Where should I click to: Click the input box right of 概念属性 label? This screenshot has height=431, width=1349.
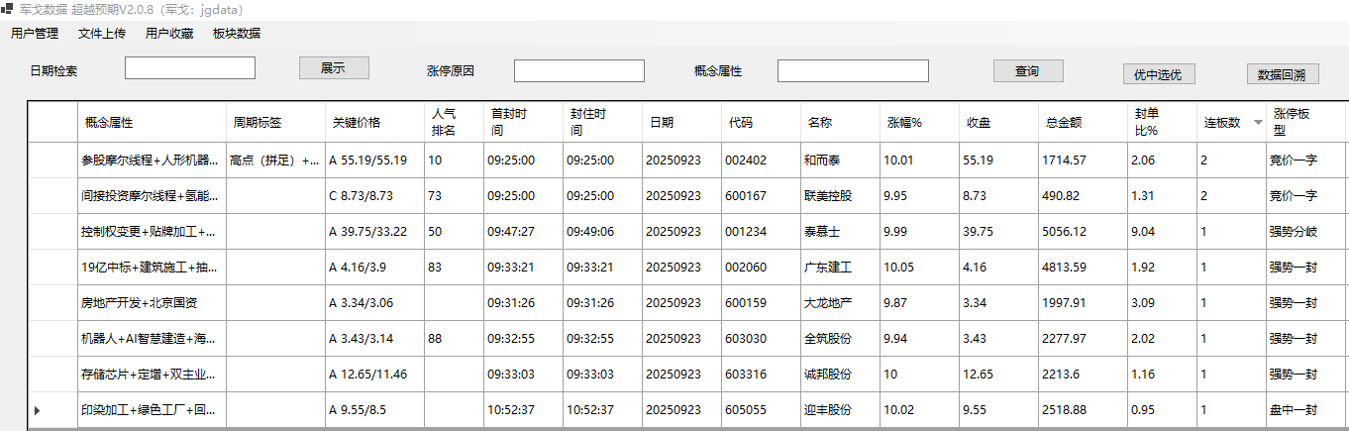pyautogui.click(x=853, y=71)
